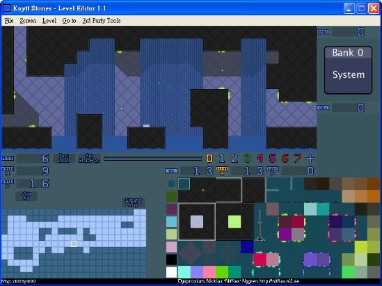Click the Bank label icon at top right
The width and height of the screenshot is (382, 286).
click(324, 32)
